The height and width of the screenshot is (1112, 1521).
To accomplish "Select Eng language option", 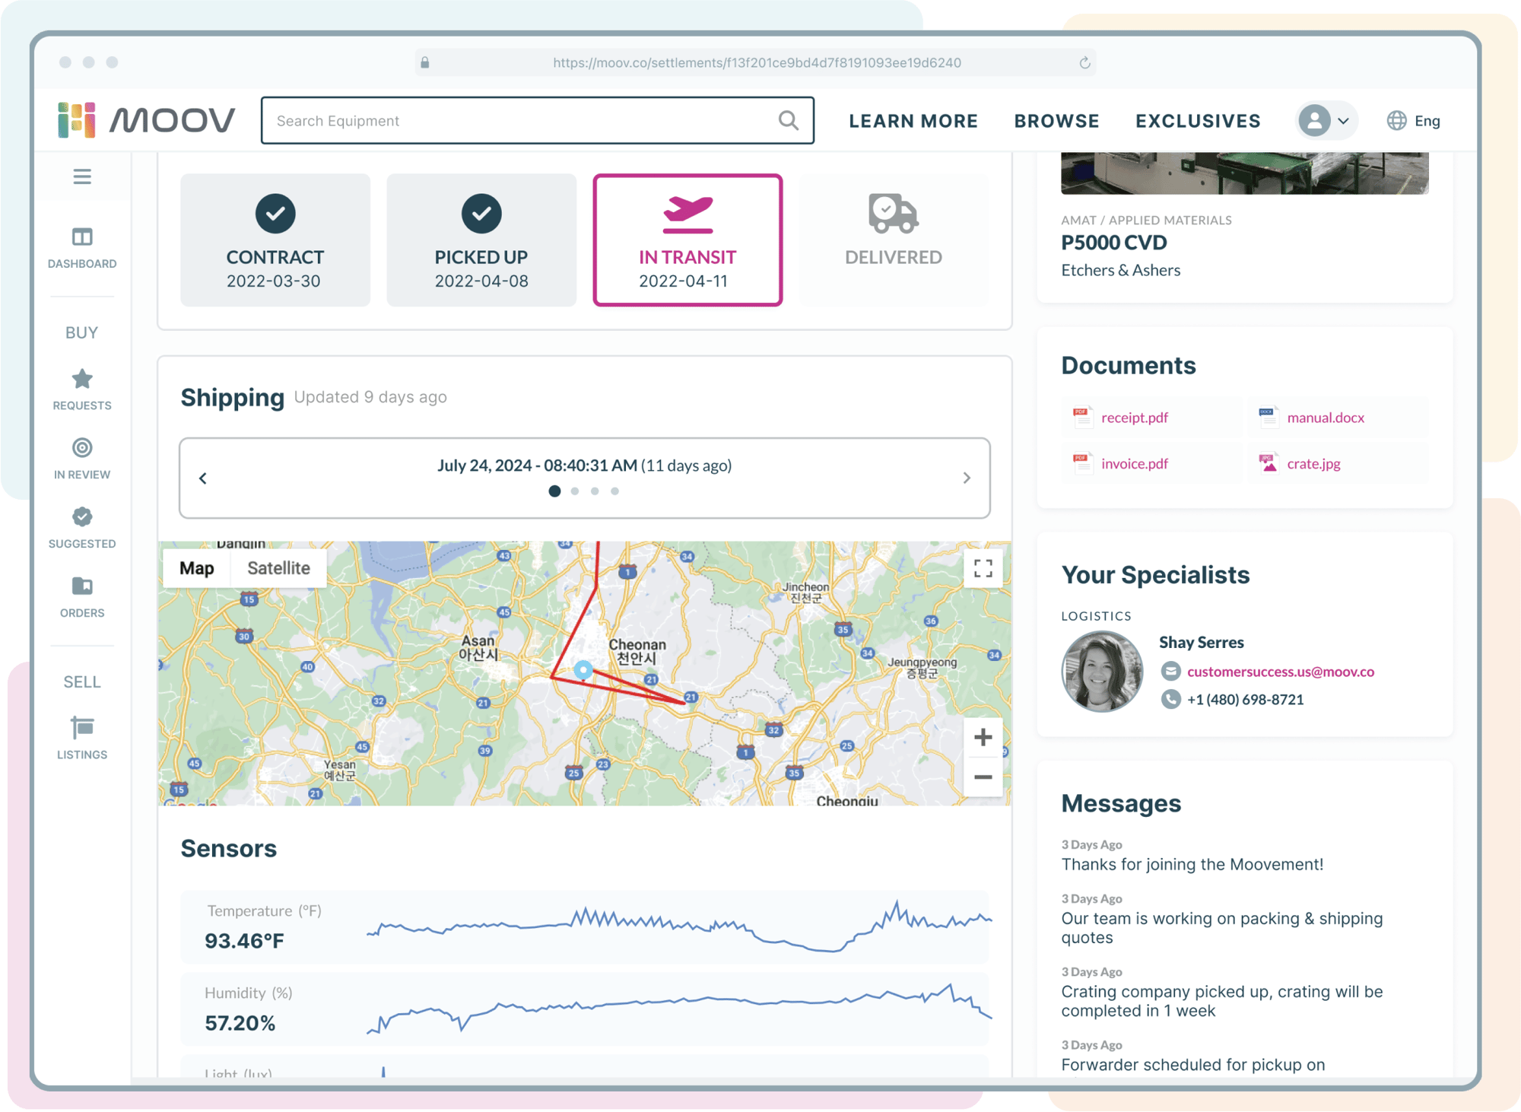I will pyautogui.click(x=1427, y=120).
